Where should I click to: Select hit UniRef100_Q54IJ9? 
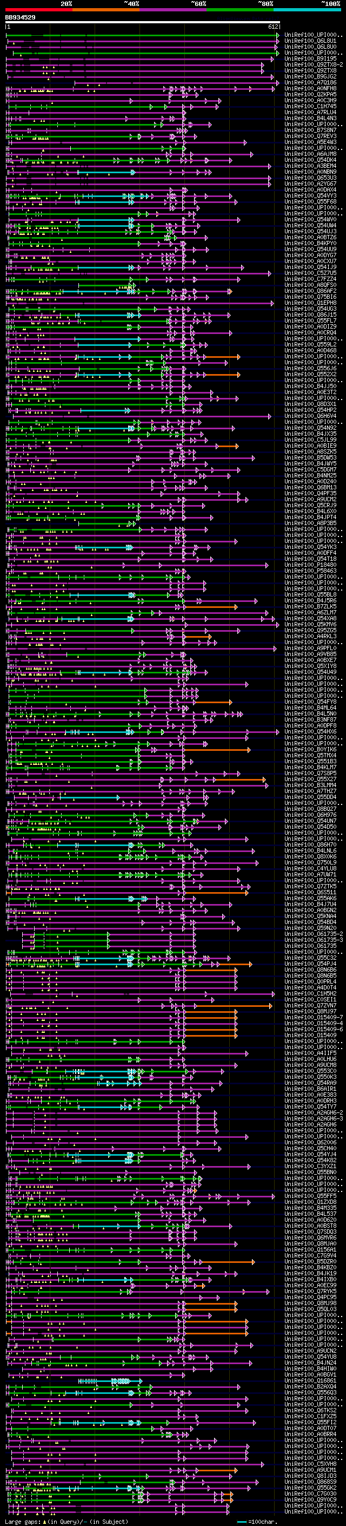[310, 267]
